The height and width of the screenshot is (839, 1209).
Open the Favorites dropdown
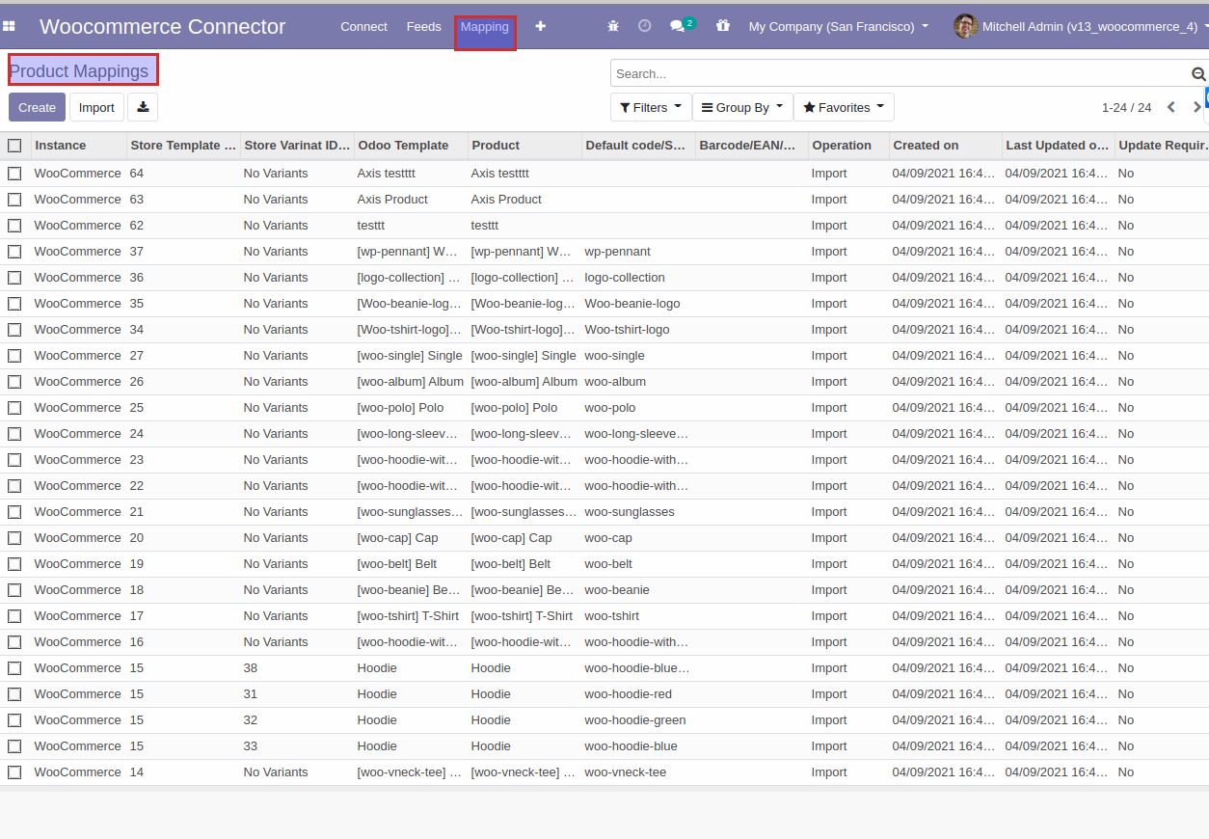(x=844, y=107)
